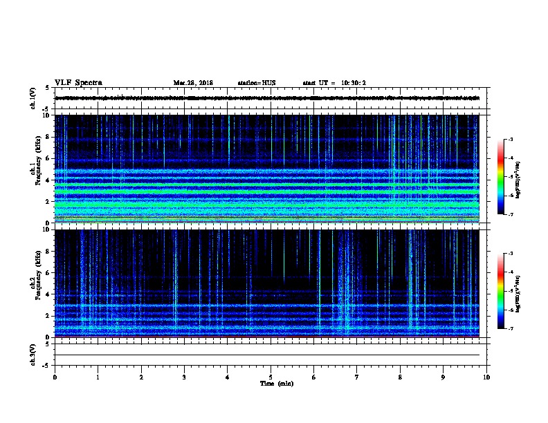The width and height of the screenshot is (548, 423).
Task: Click the "4" tick on the Time axis
Action: tap(228, 377)
